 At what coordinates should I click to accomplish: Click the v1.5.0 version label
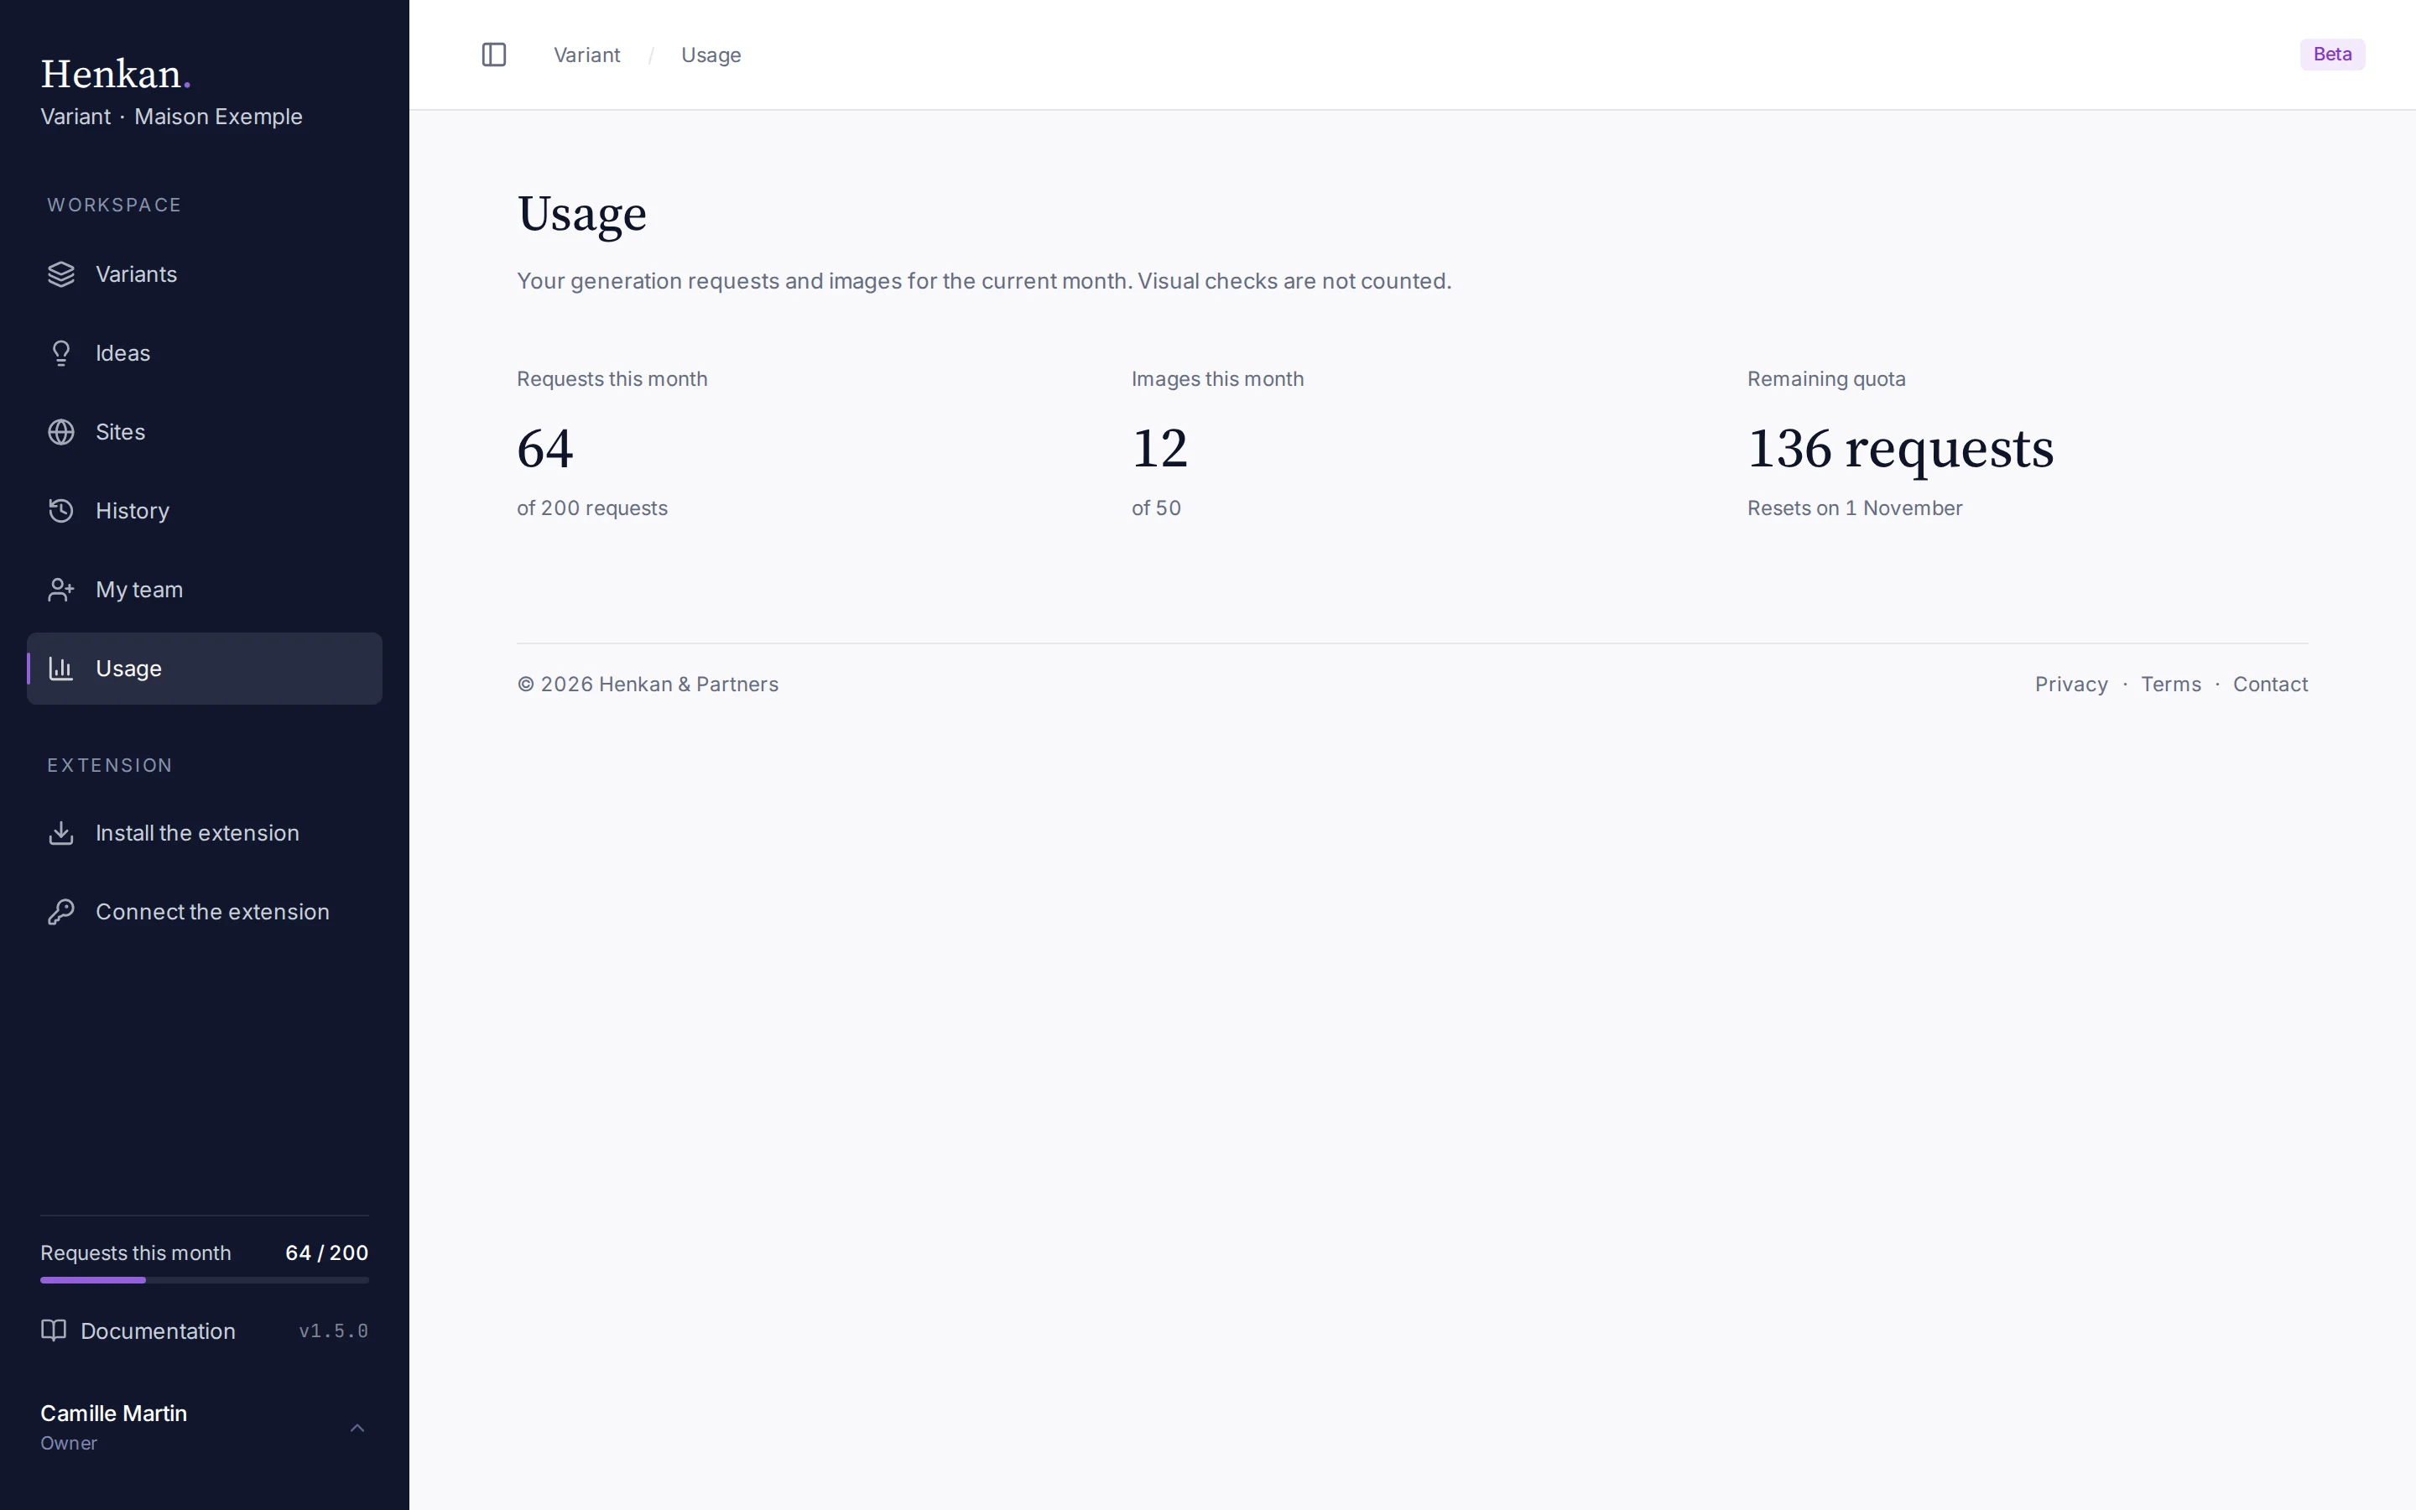[x=333, y=1331]
